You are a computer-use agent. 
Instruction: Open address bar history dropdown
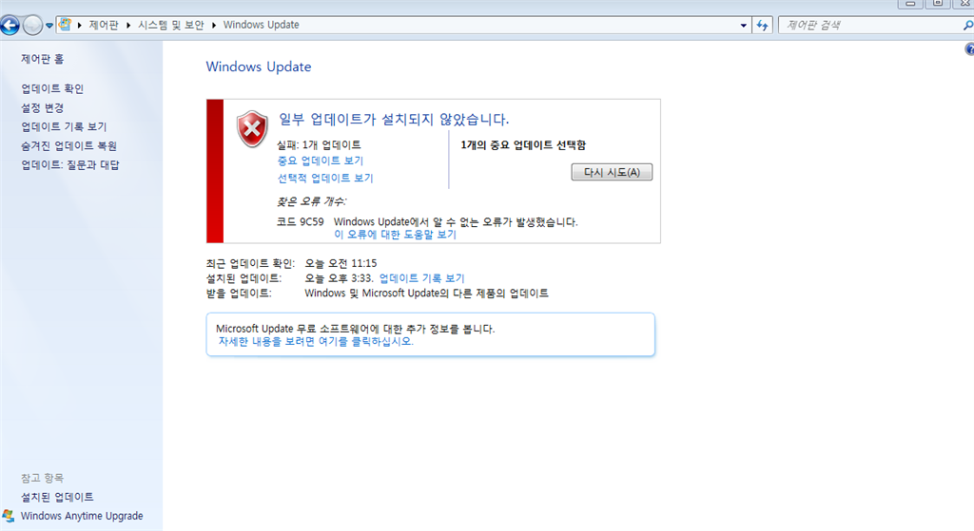click(x=744, y=26)
